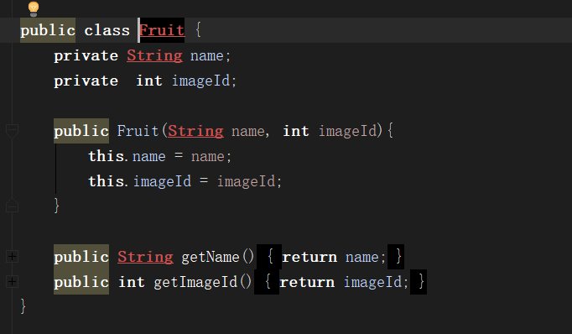This screenshot has height=334, width=572.
Task: Click 'this' in this.imageId assignment
Action: pos(107,181)
